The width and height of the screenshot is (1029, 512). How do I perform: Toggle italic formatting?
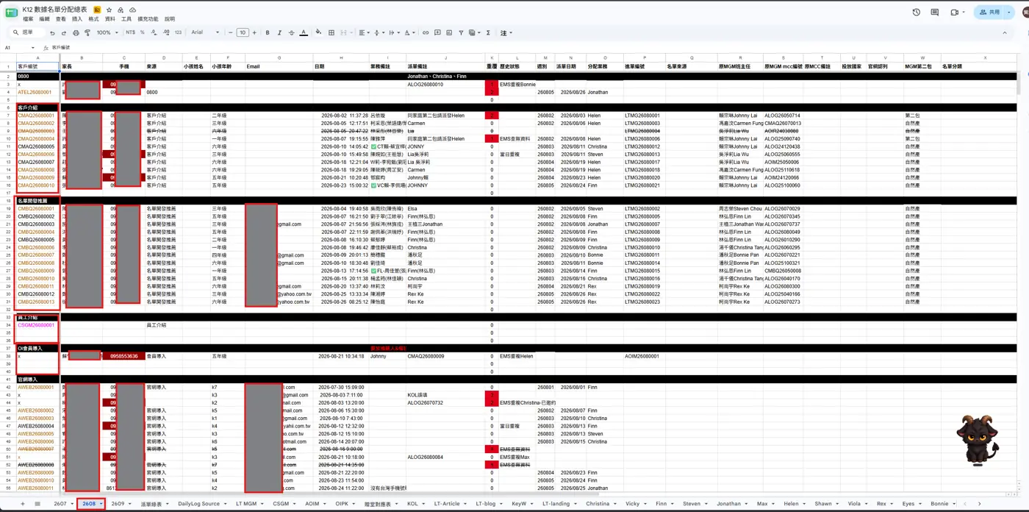279,32
